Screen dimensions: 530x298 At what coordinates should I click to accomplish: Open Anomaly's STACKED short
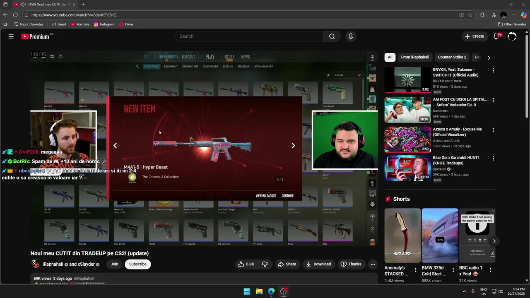[x=402, y=236]
